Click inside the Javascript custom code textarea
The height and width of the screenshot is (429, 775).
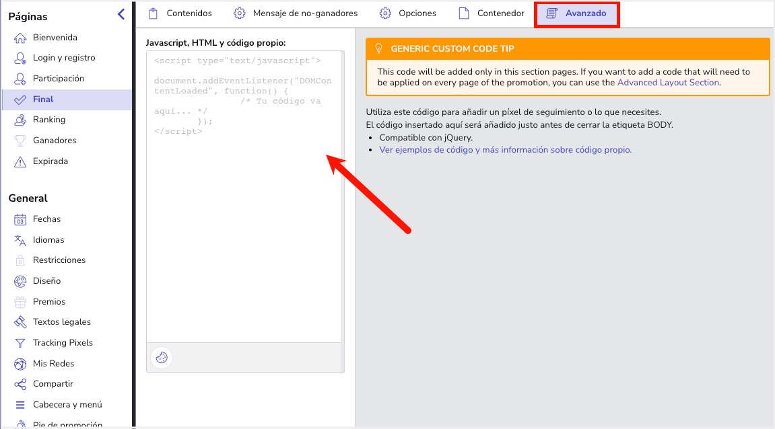tap(244, 196)
